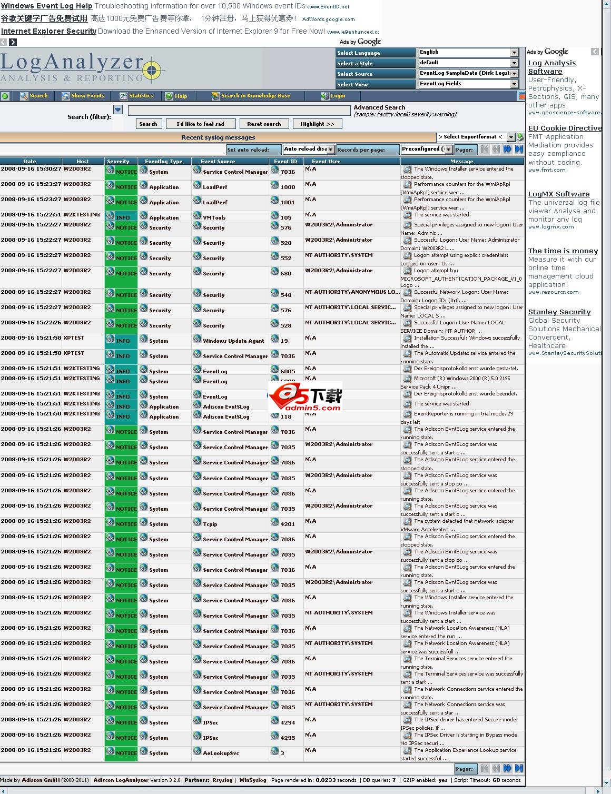611x794 pixels.
Task: Open the Log Analysis Software ad link
Action: click(552, 67)
